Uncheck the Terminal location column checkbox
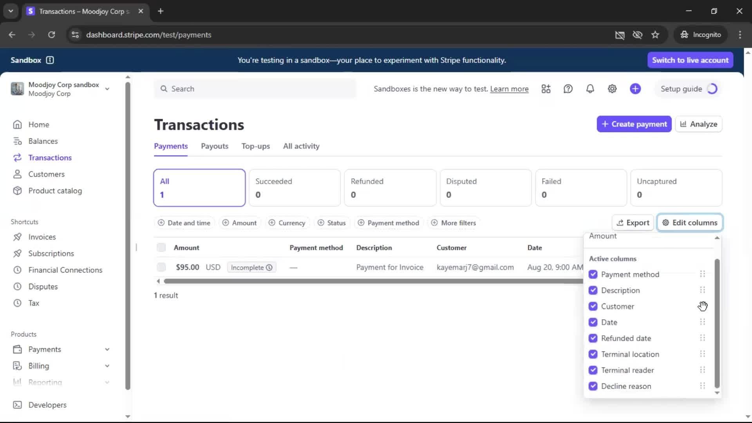The width and height of the screenshot is (752, 423). pyautogui.click(x=593, y=354)
